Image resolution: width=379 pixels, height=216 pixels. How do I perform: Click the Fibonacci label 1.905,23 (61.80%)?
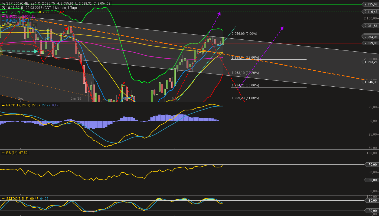pos(245,98)
